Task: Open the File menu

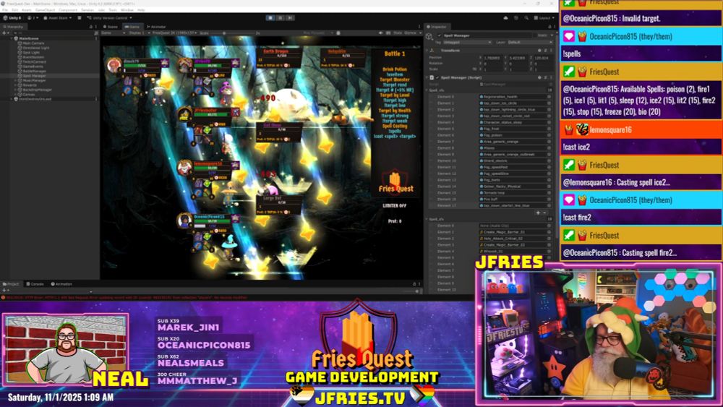Action: click(4, 9)
